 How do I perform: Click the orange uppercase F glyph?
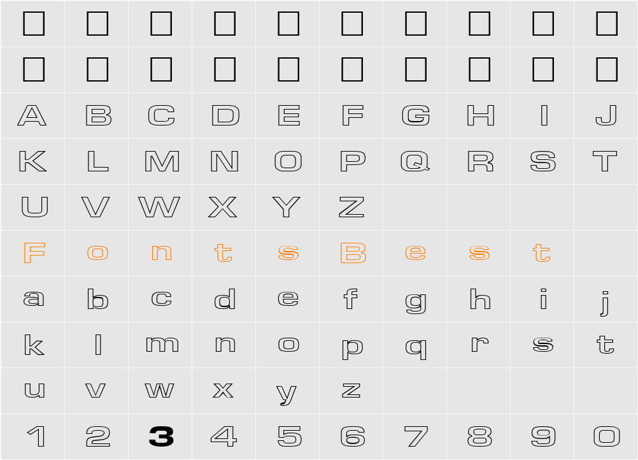[34, 253]
